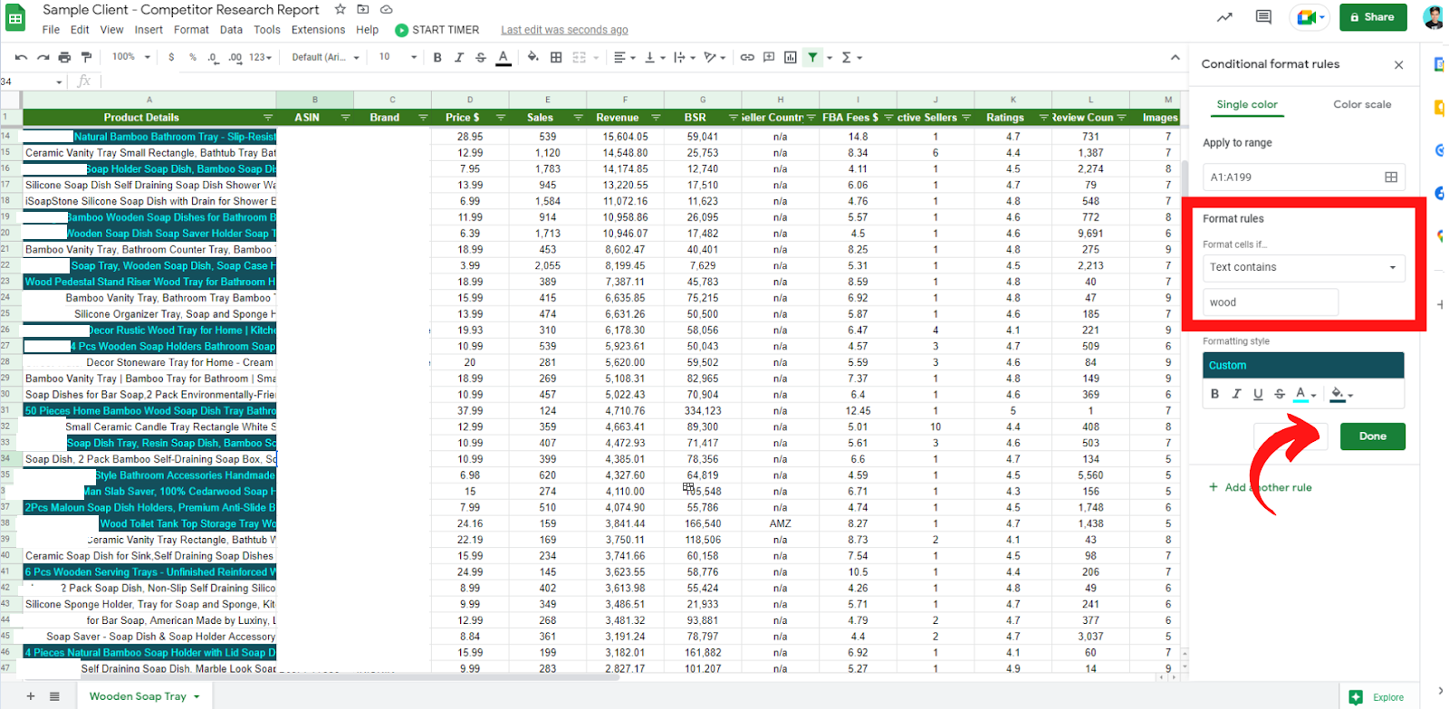This screenshot has height=709, width=1449.
Task: Click the insert chart icon
Action: point(791,57)
